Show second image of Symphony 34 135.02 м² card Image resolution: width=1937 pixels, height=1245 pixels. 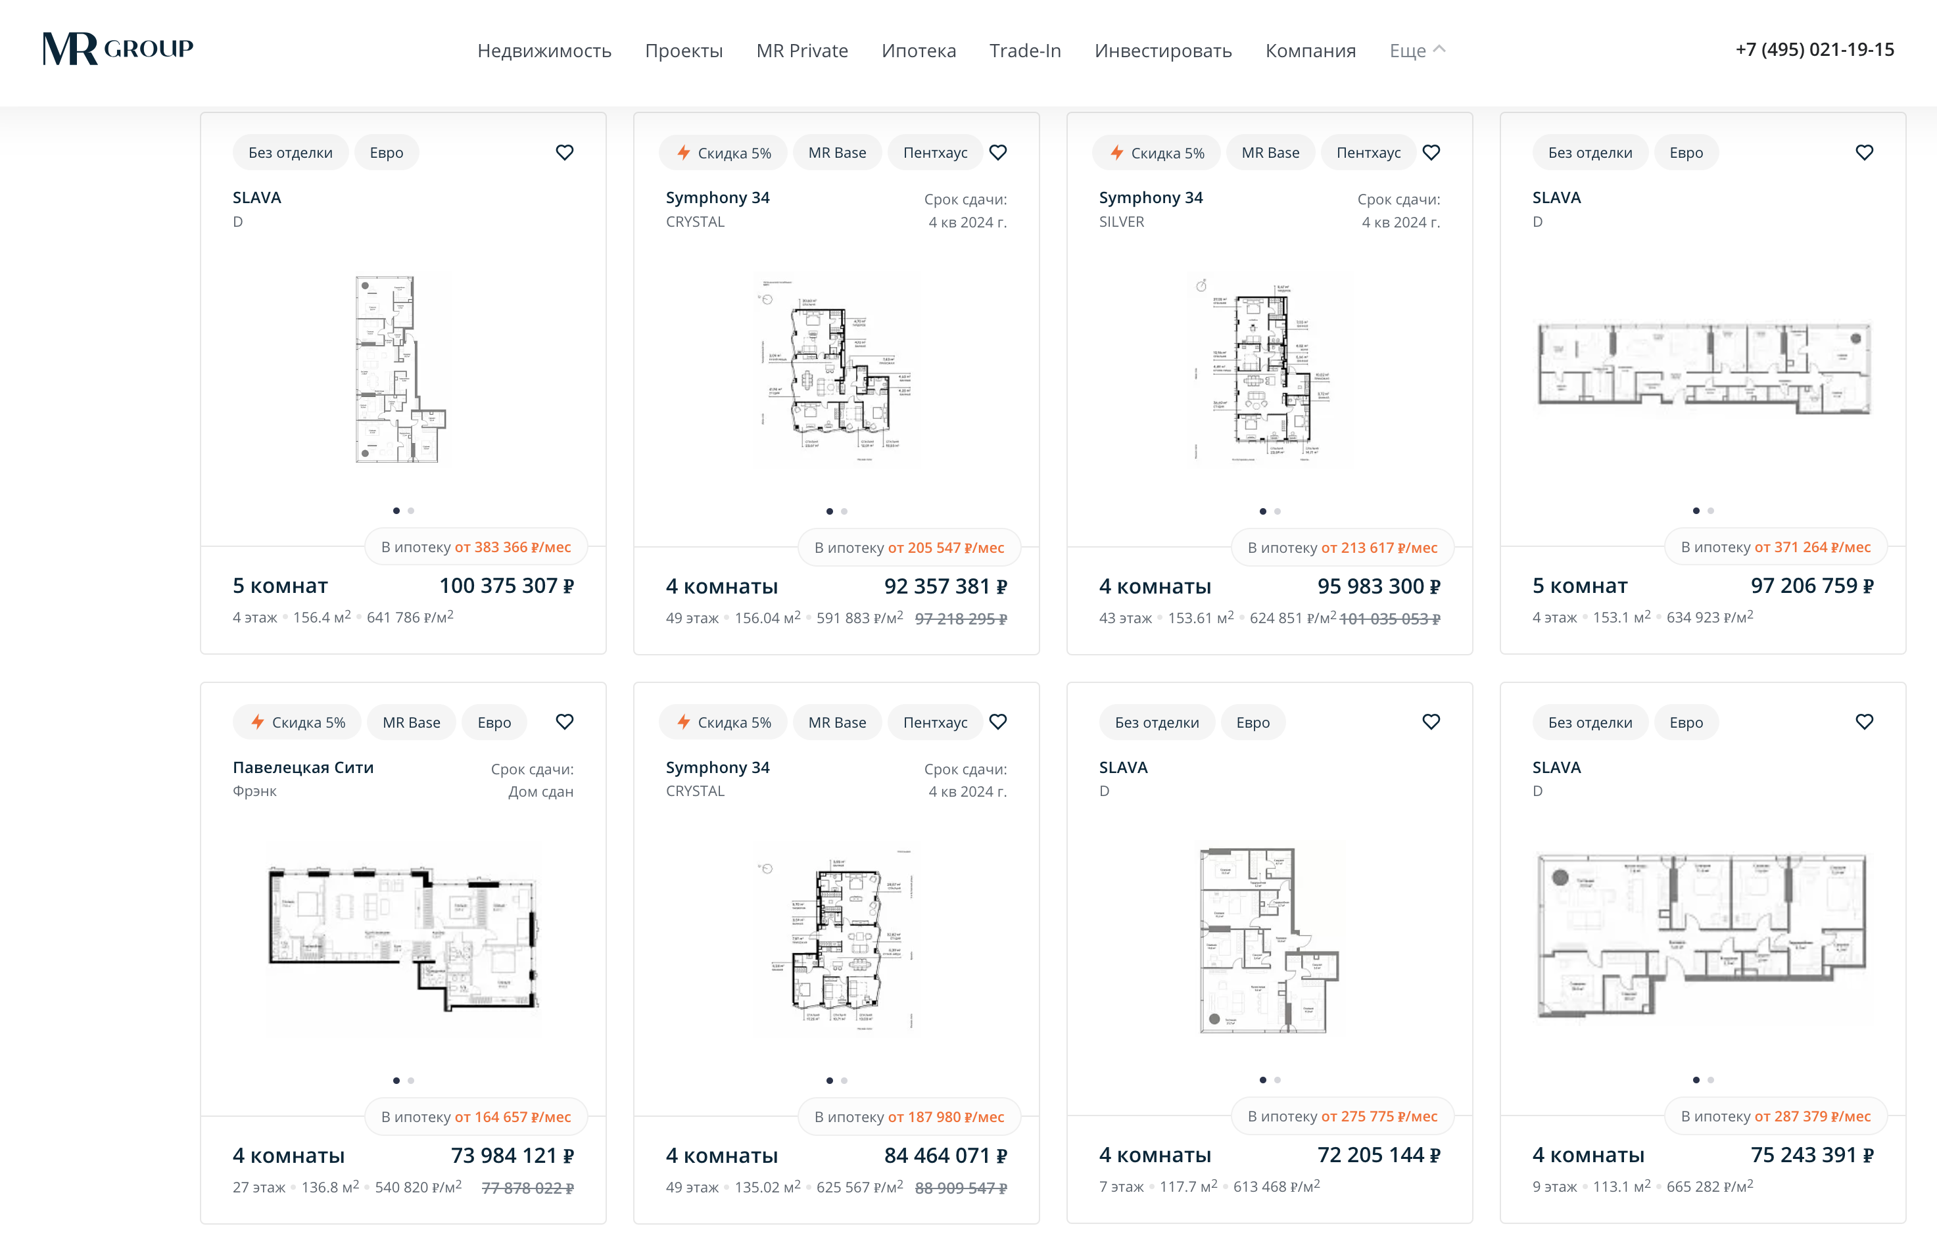[x=845, y=1080]
